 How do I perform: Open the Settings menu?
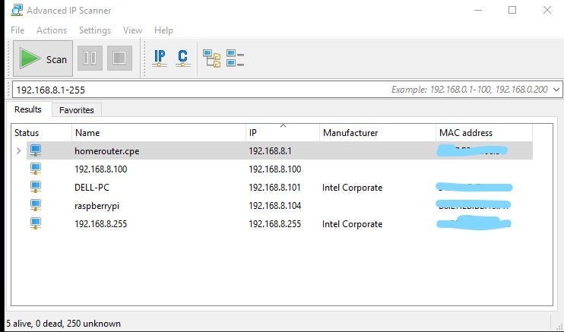[95, 30]
